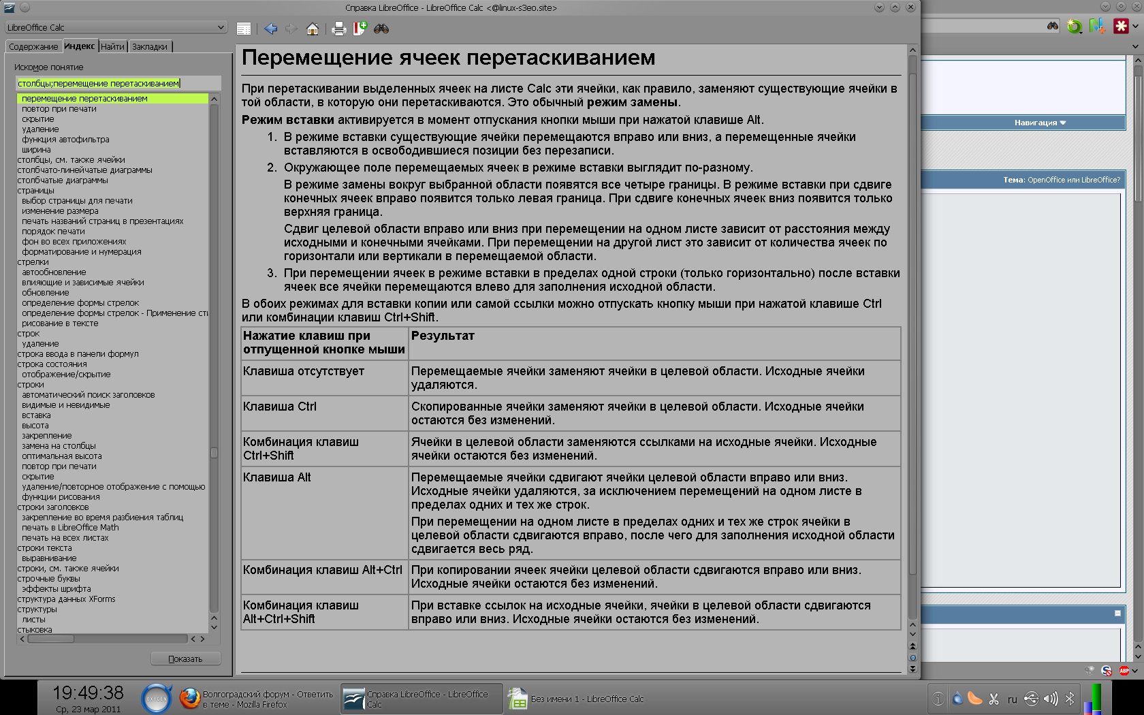
Task: Click red asterisk add-on icon in Firefox
Action: [x=1121, y=26]
